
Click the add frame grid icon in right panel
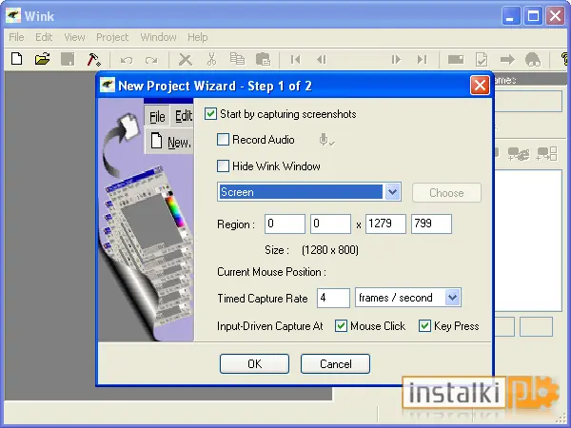point(546,154)
